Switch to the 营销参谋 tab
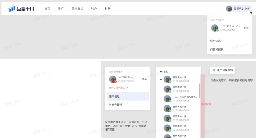The width and height of the screenshot is (256, 138). (x=77, y=9)
